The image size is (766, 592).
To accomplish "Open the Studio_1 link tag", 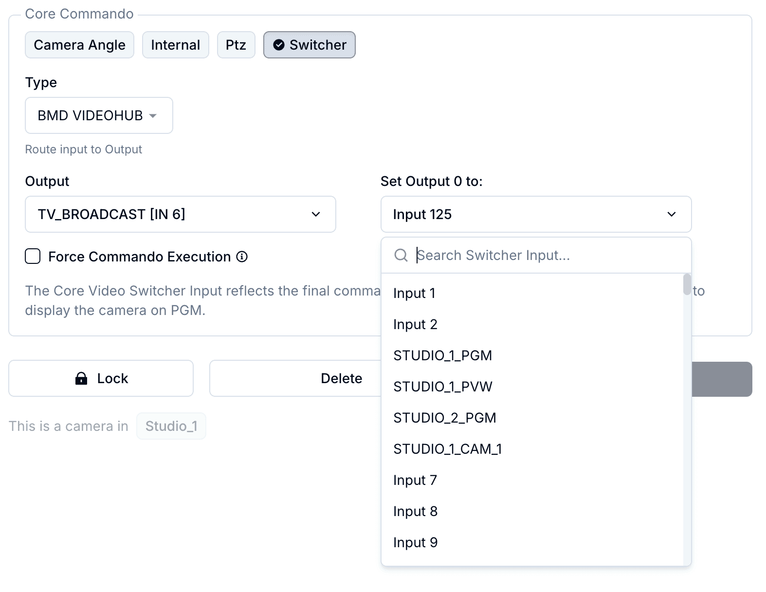I will [x=171, y=426].
